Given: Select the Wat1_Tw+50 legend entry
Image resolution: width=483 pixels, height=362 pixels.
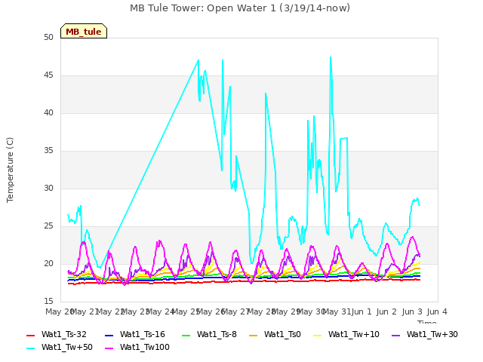Looking at the screenshot, I should click(x=60, y=347).
